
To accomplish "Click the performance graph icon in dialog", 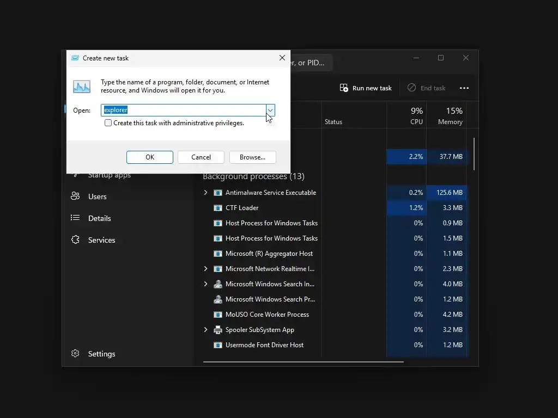I will pos(82,87).
